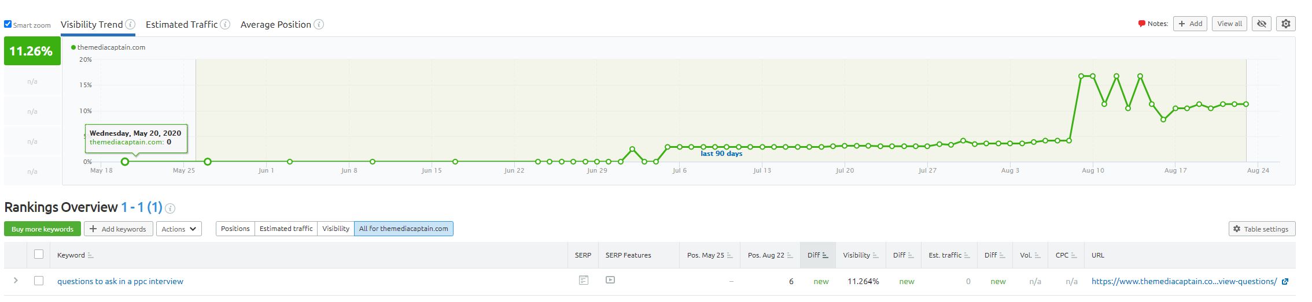
Task: Open the 'questions to ask in a ppc interview' keyword link
Action: pyautogui.click(x=120, y=281)
